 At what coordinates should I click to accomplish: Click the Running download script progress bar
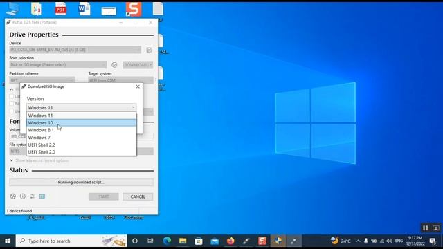tap(82, 182)
